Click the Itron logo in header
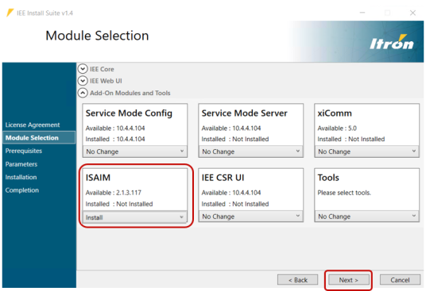This screenshot has height=291, width=426. (391, 42)
